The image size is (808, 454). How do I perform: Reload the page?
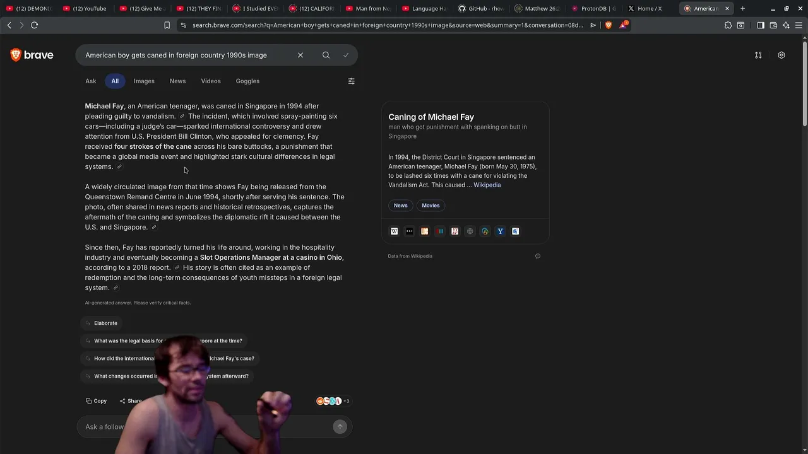pyautogui.click(x=34, y=25)
